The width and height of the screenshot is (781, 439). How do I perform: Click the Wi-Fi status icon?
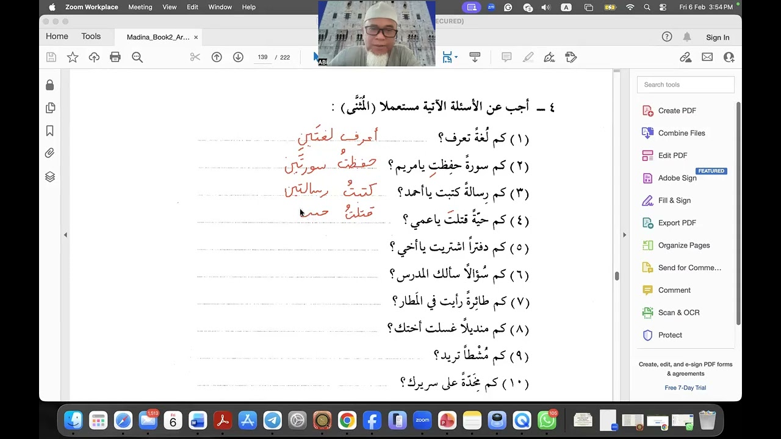coord(630,7)
